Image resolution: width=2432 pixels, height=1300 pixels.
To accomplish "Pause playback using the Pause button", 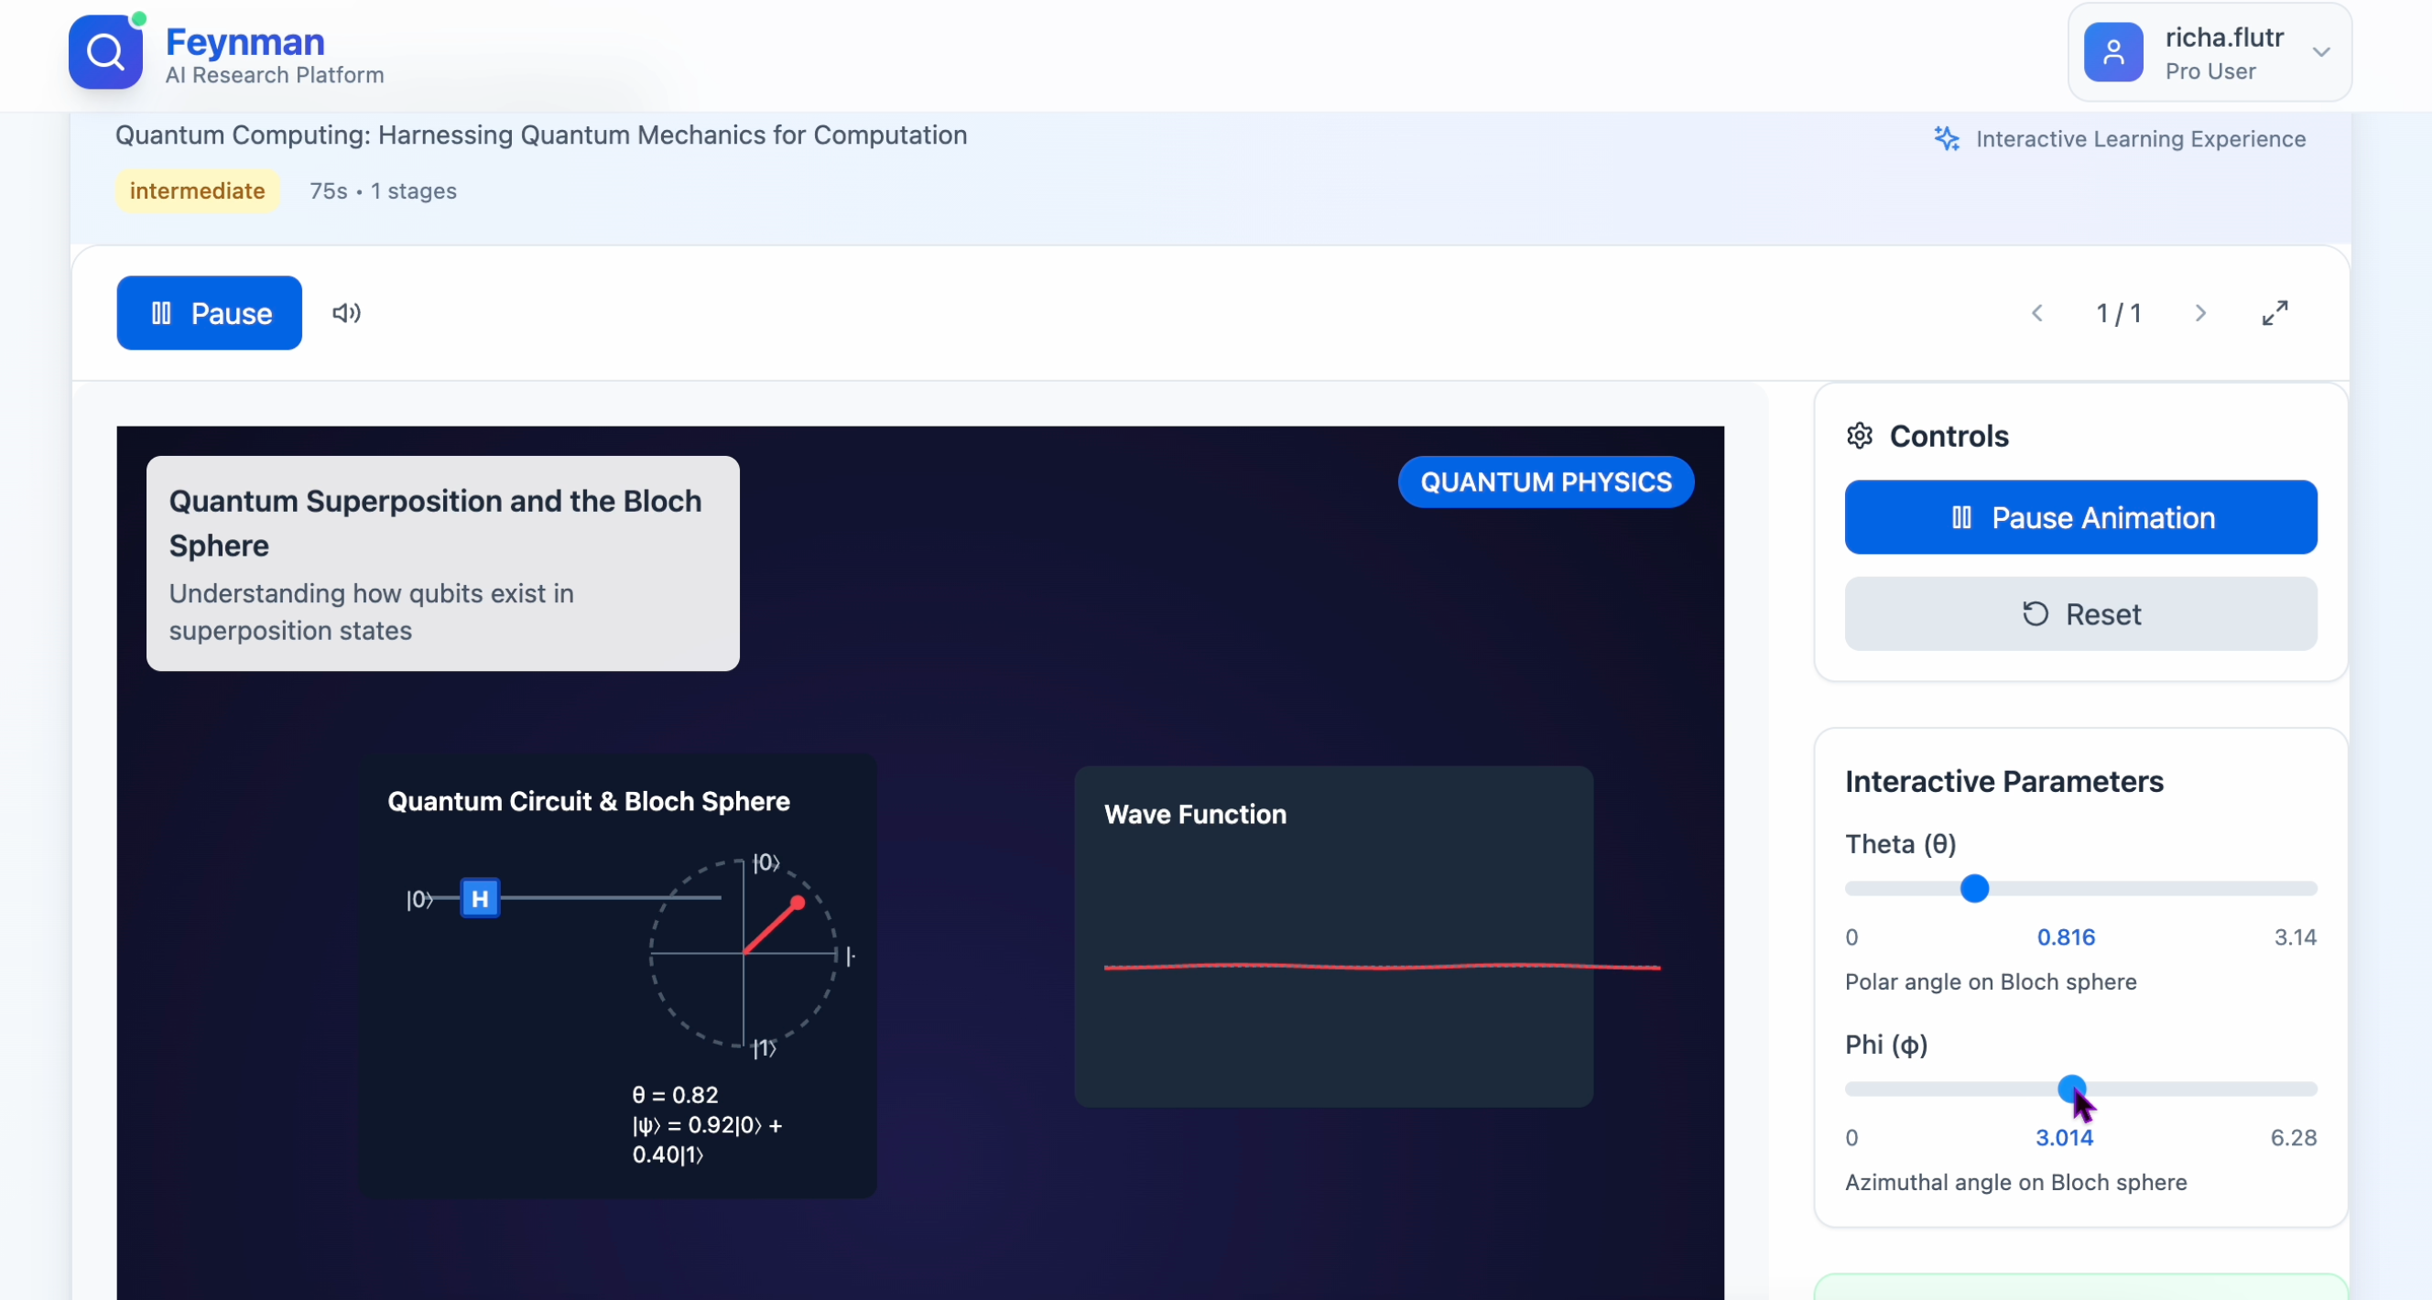I will tap(209, 312).
